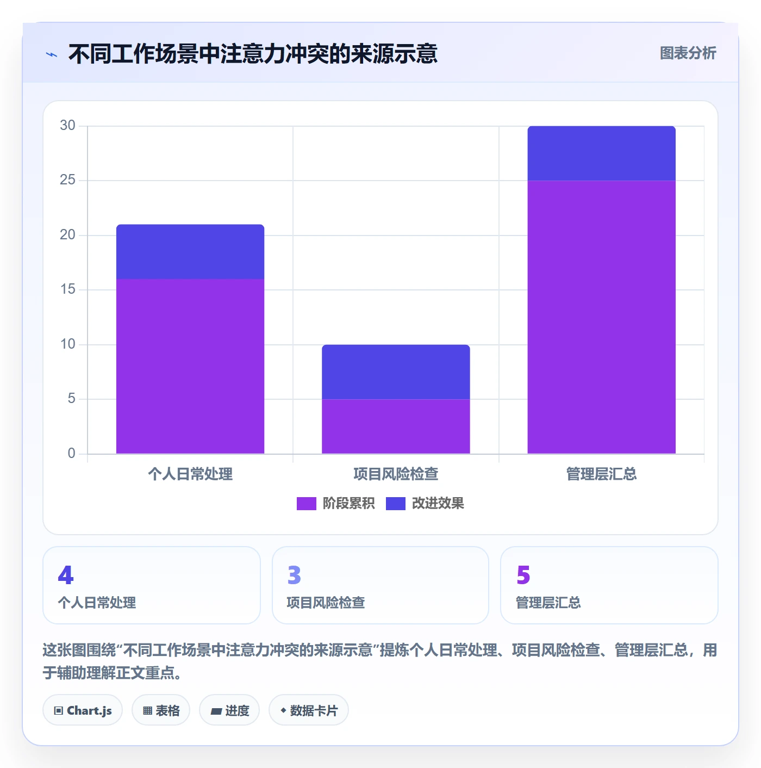Select the 数据卡片 tag chip
Screen dimensions: 761x768
click(309, 710)
